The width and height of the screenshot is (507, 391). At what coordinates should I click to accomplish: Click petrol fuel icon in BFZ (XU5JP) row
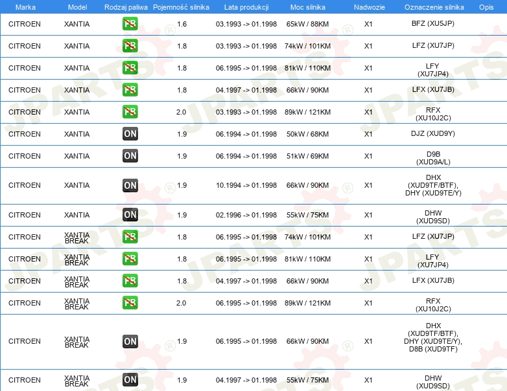pyautogui.click(x=130, y=23)
